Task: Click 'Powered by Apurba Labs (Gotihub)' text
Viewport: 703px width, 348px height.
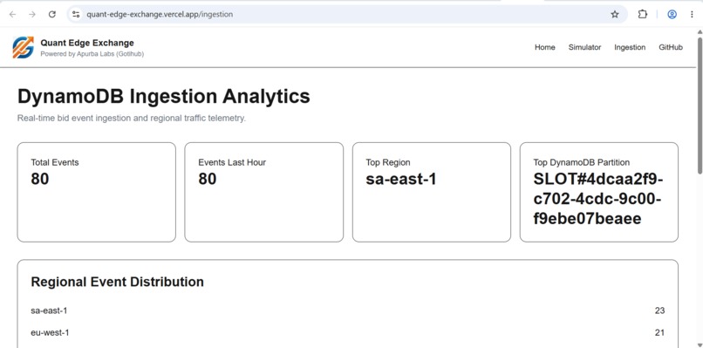Action: tap(92, 54)
